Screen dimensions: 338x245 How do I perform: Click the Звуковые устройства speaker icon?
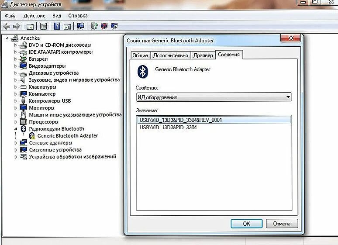22,80
